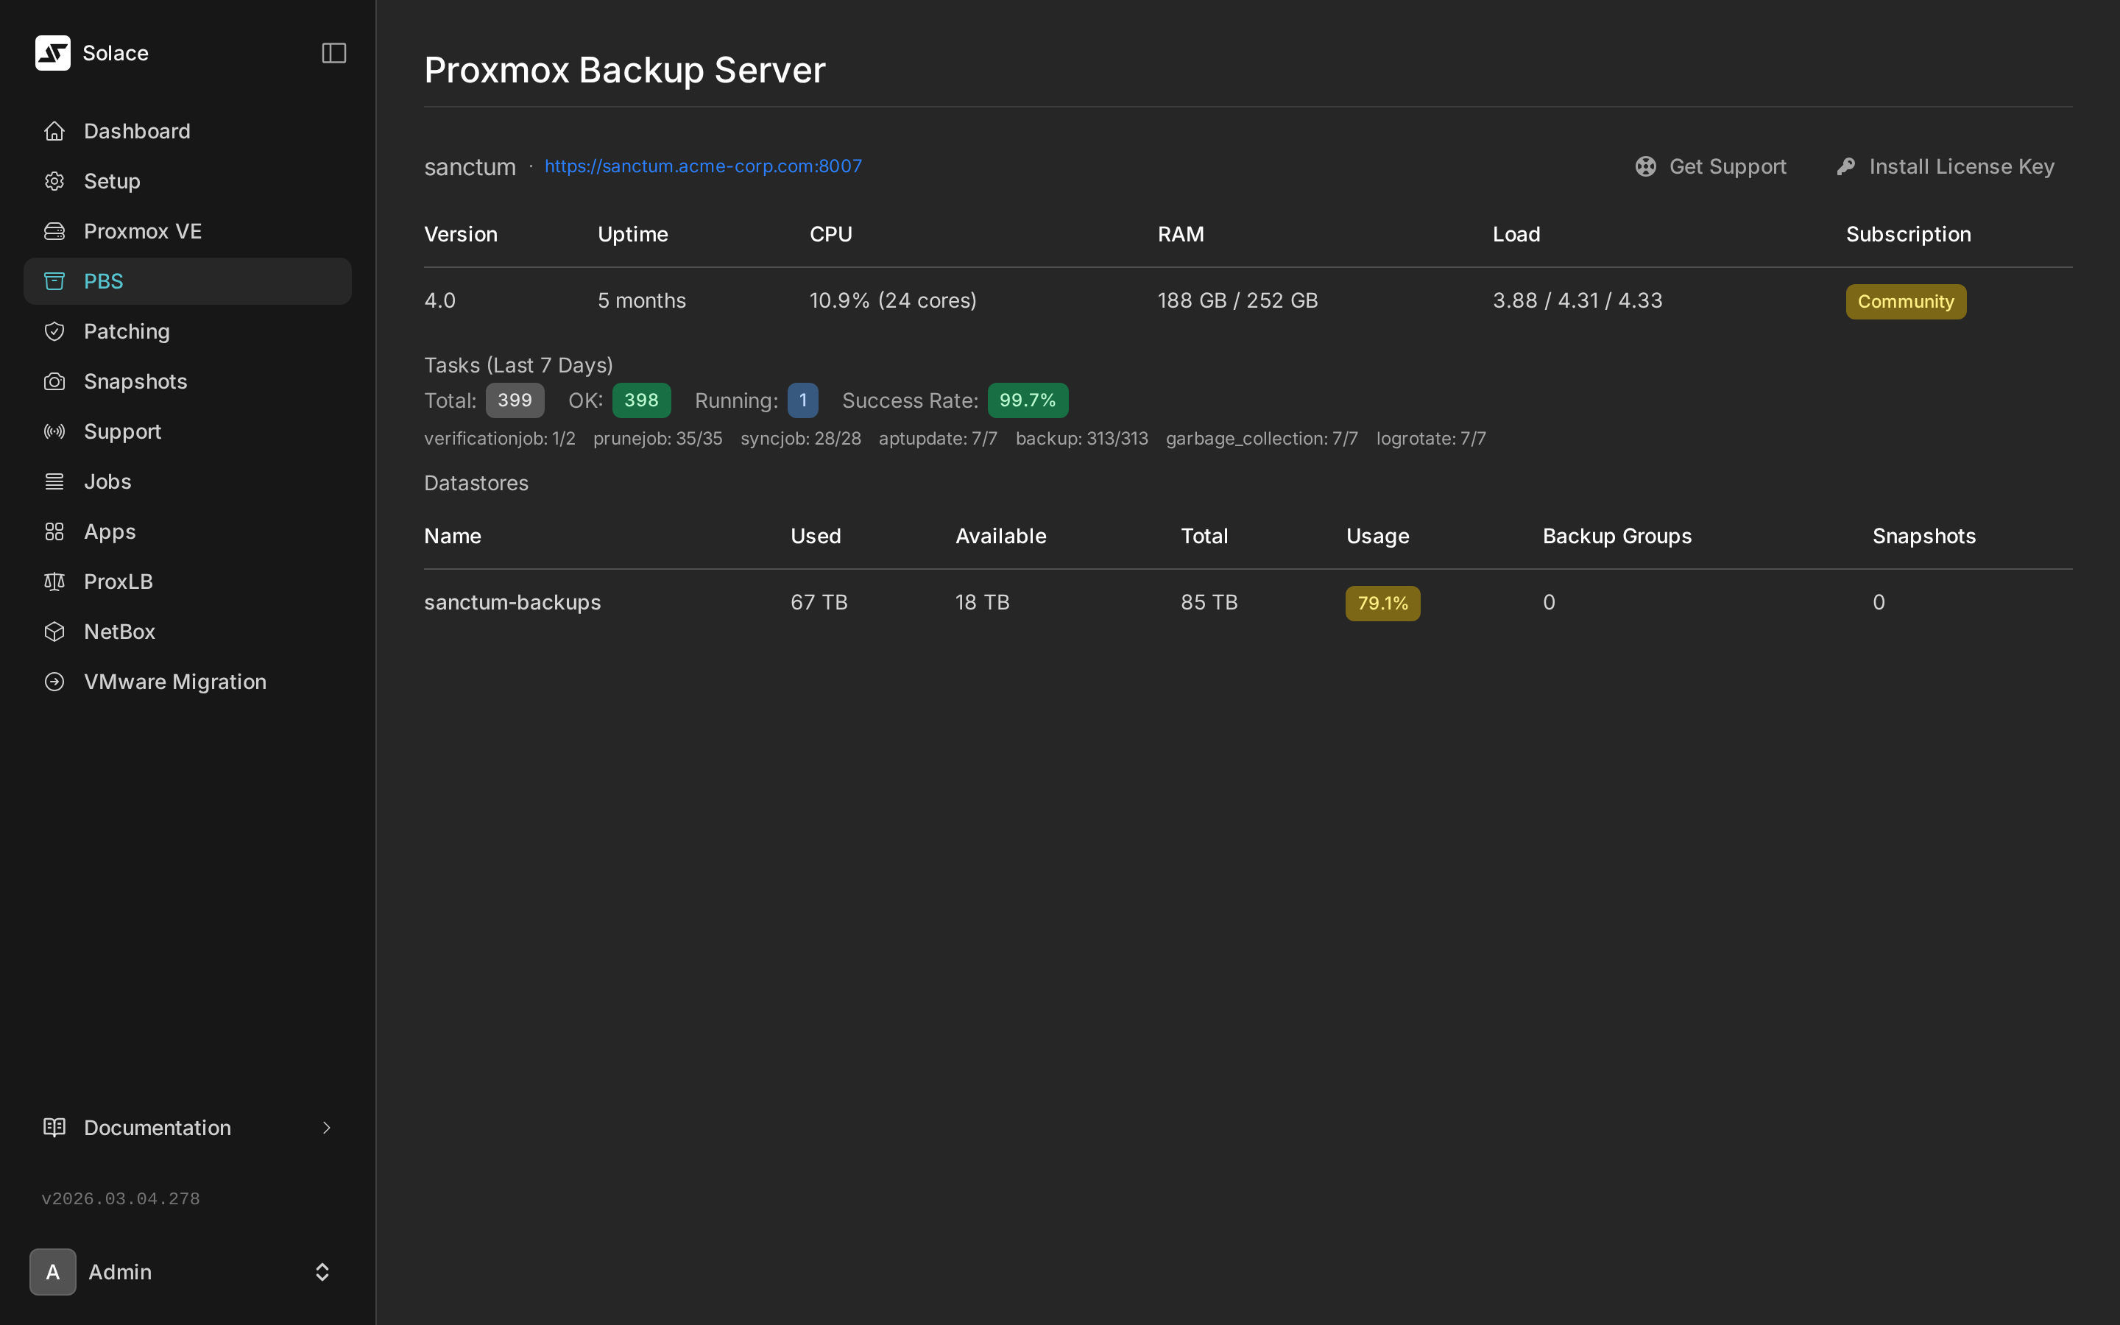2120x1325 pixels.
Task: Open Proxmox VE via its server icon
Action: coord(54,230)
